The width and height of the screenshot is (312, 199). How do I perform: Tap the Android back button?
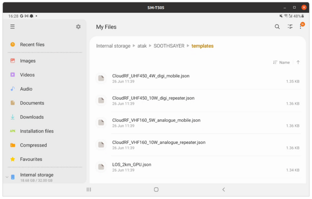point(224,190)
